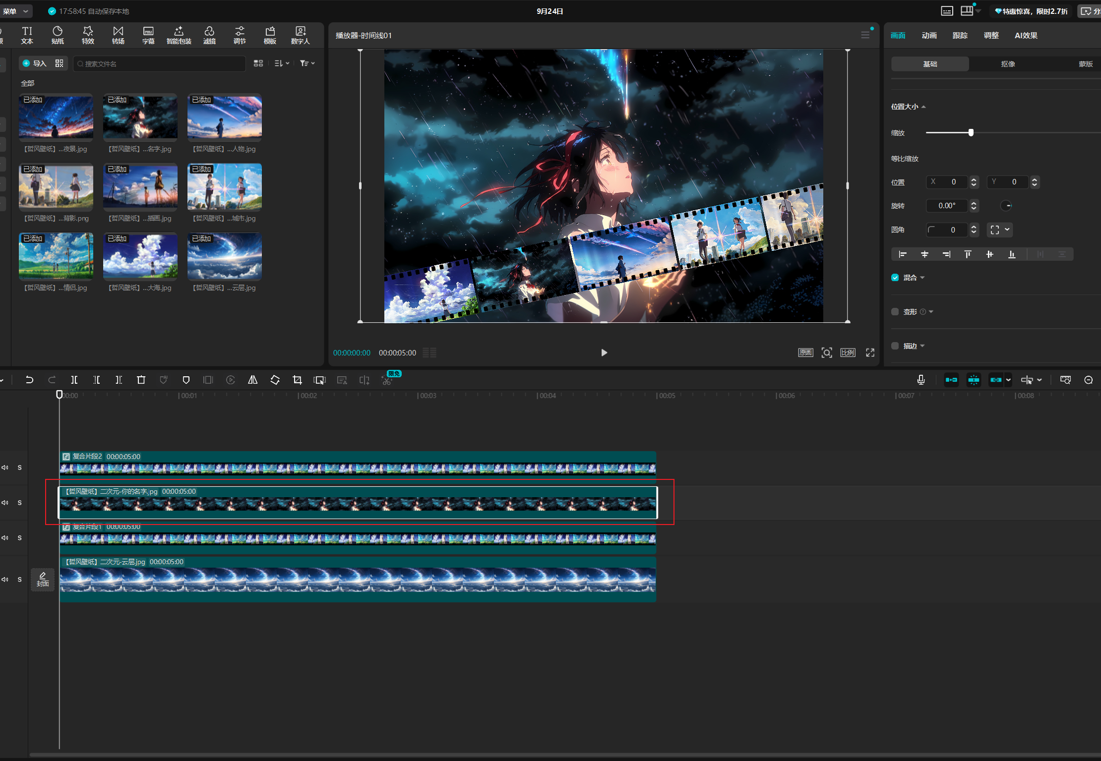Click the fullscreen icon in player
This screenshot has width=1101, height=761.
[x=870, y=352]
